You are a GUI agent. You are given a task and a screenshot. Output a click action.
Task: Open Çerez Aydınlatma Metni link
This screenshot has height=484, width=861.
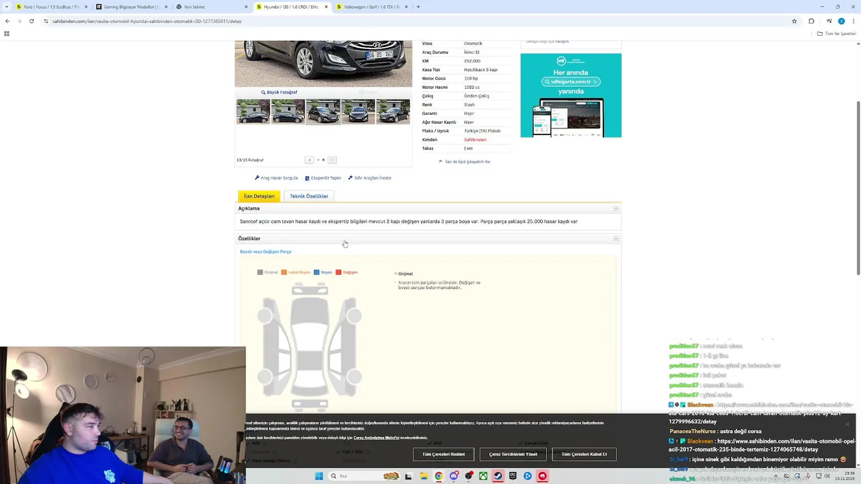coord(376,438)
